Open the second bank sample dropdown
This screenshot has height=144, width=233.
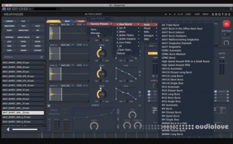pos(67,45)
